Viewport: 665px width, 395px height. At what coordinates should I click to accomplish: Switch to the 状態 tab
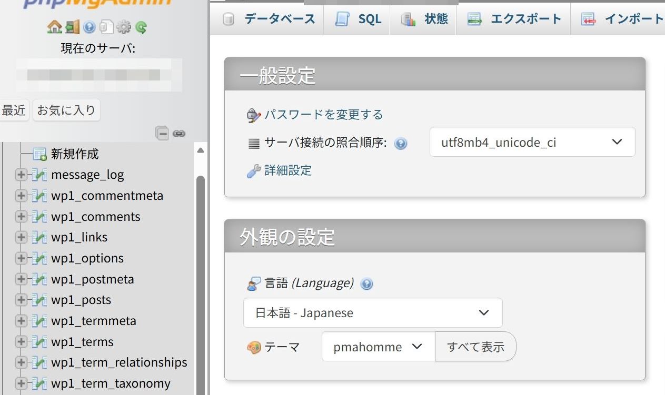coord(424,19)
